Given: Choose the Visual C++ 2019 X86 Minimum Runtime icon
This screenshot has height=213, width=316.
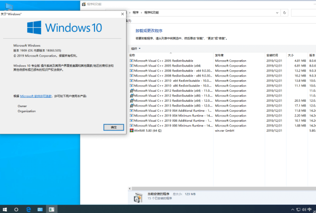Looking at the screenshot, I should pyautogui.click(x=131, y=126).
